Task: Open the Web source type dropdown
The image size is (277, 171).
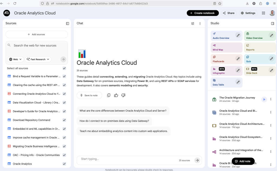Action: [x=15, y=59]
